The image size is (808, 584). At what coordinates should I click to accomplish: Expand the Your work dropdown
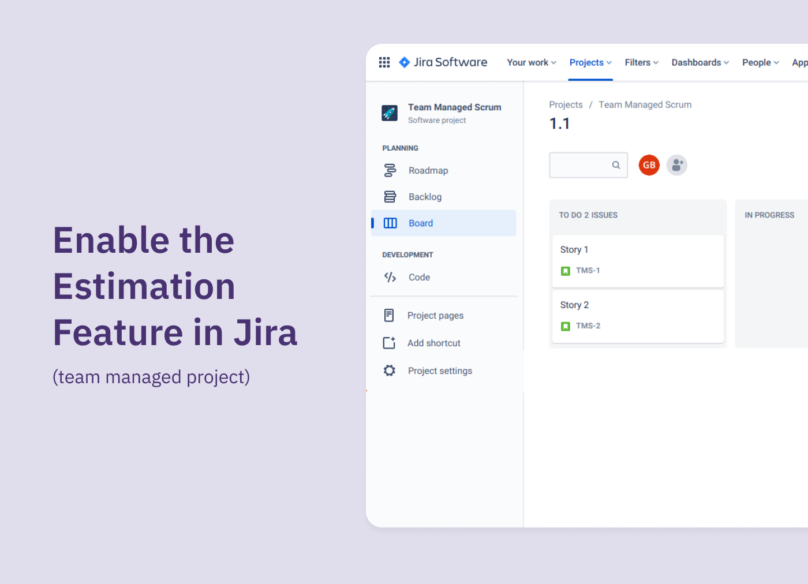click(530, 62)
